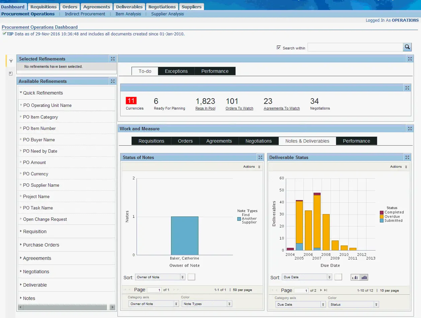Expand the Open Change Request refinement

[x=21, y=219]
